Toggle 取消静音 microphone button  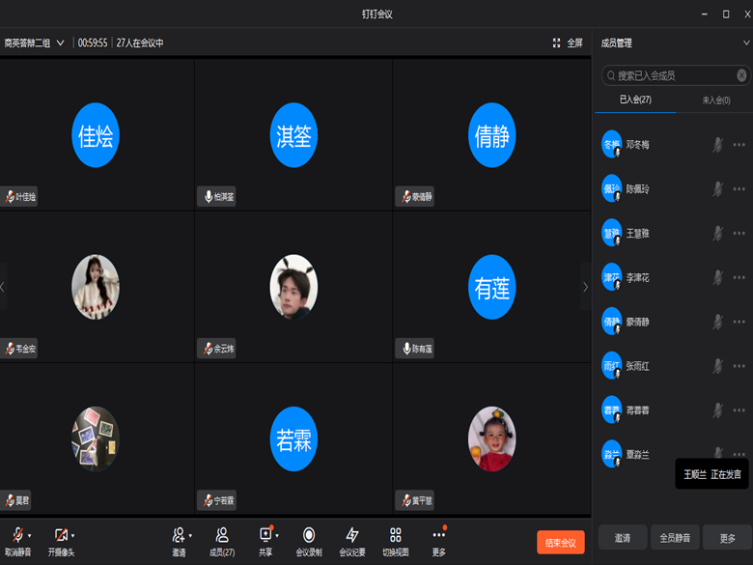[x=16, y=535]
